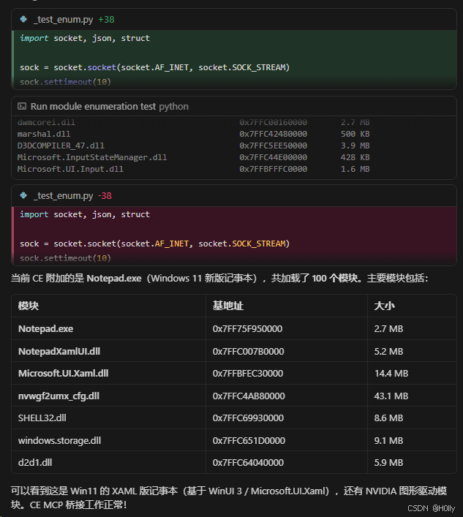Select Microsoft.UI.Input.dll in terminal output

coord(70,169)
